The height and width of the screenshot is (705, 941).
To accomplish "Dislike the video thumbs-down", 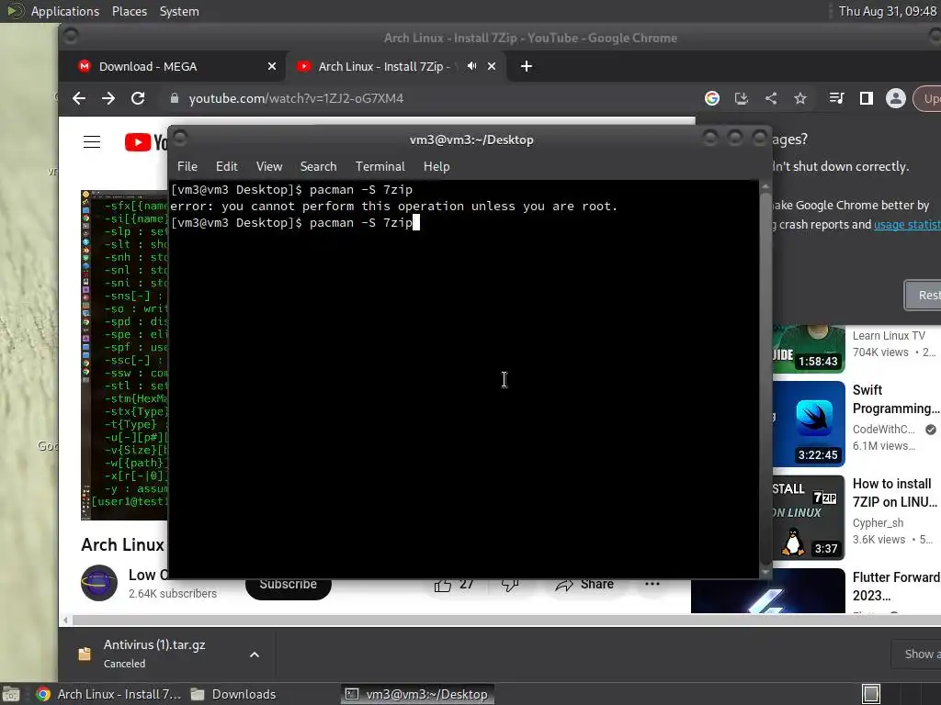I will point(510,585).
